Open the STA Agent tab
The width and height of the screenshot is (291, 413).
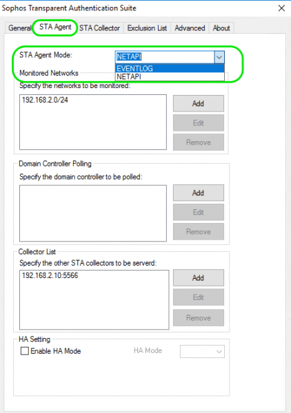point(55,27)
